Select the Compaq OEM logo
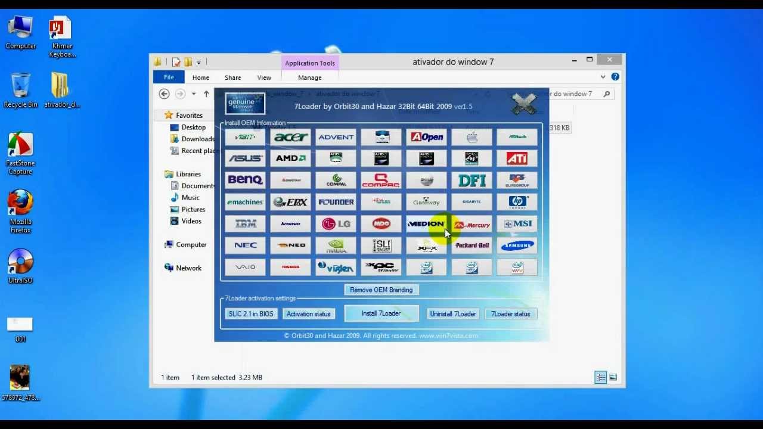Screen dimensions: 763x429 pos(381,180)
